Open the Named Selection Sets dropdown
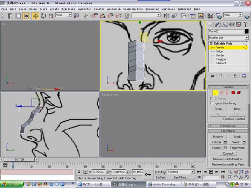This screenshot has height=188, width=251. click(x=158, y=15)
